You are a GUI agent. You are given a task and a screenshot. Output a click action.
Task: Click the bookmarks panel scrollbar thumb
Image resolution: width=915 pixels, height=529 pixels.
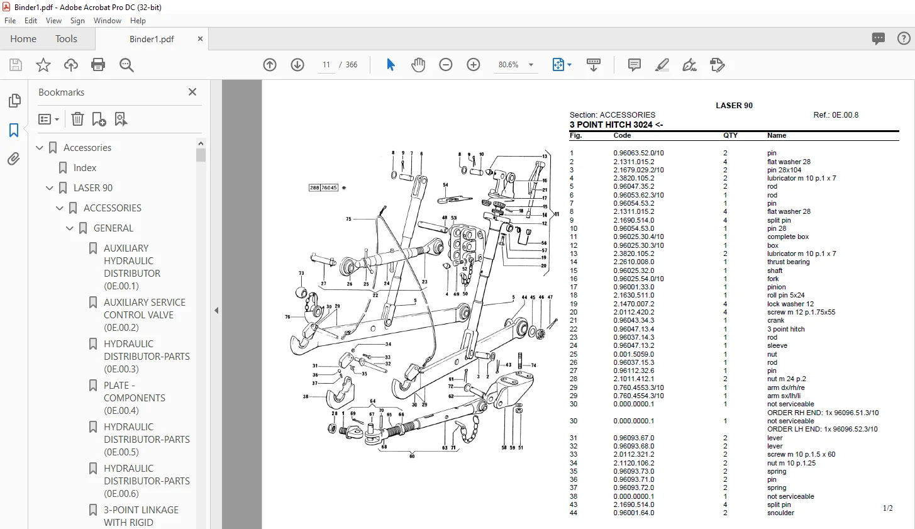point(201,155)
